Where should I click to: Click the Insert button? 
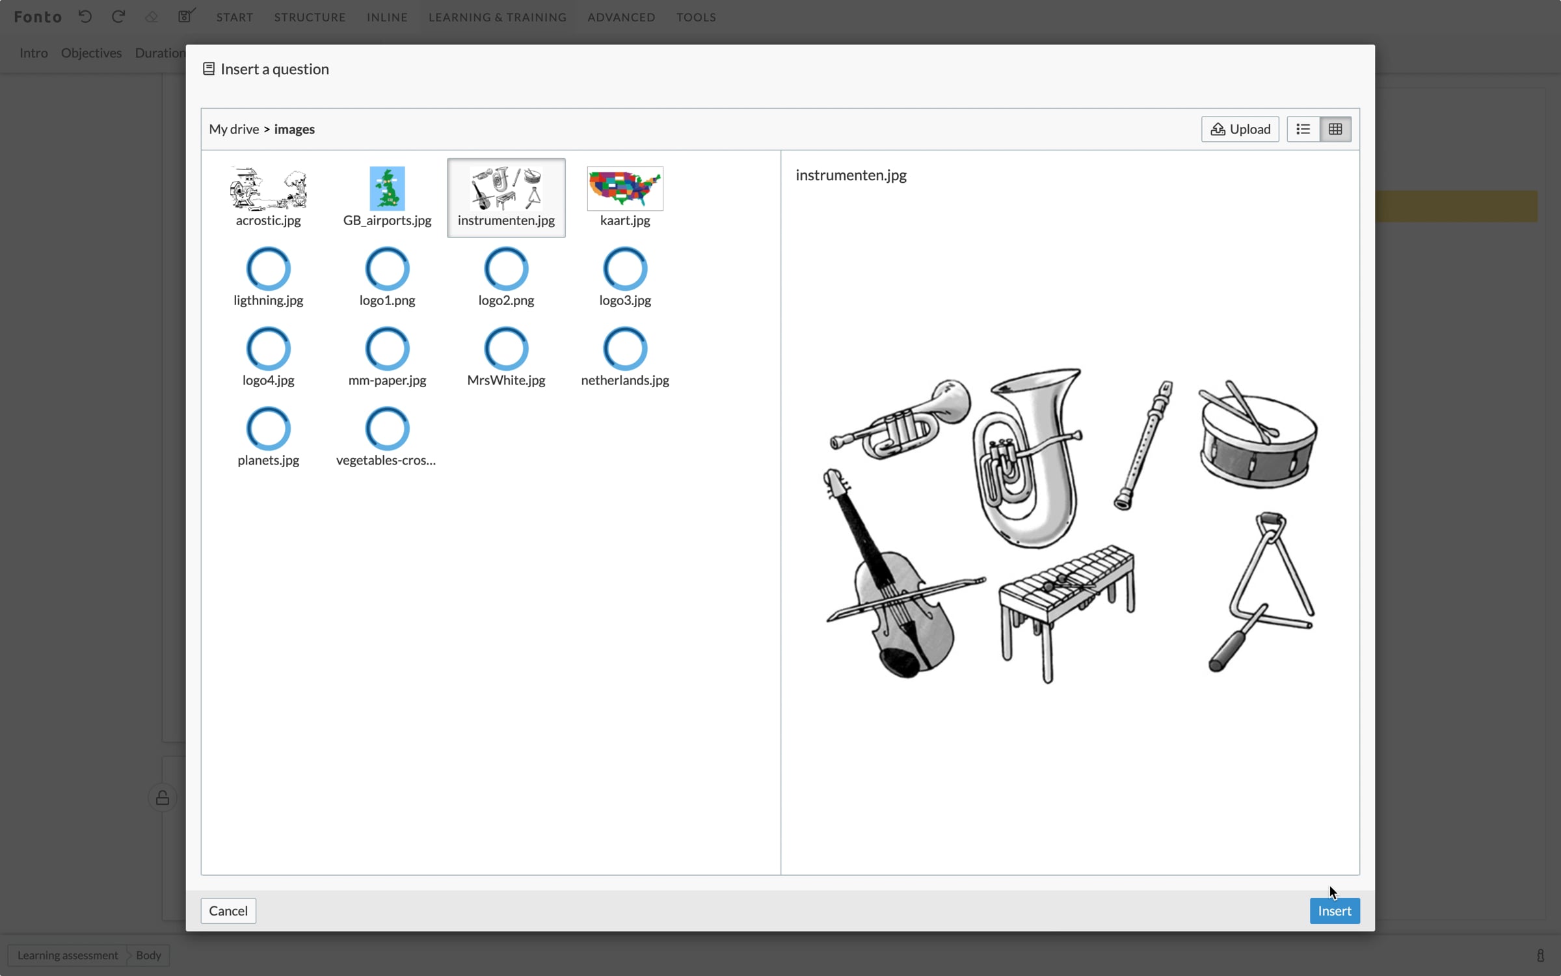click(1335, 910)
